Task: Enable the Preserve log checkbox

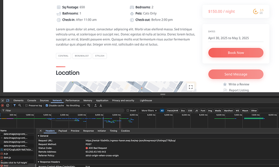Action: pos(26,106)
